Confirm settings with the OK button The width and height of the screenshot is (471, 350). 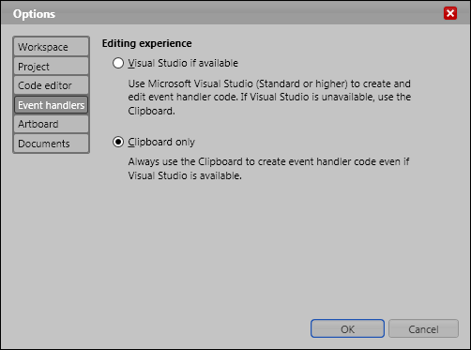point(347,328)
